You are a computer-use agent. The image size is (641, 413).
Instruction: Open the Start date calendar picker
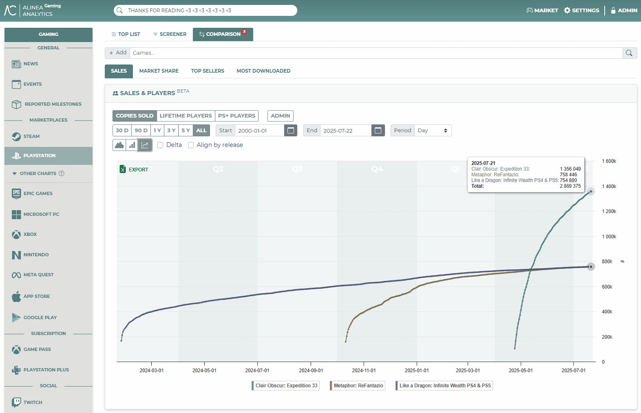coord(291,130)
